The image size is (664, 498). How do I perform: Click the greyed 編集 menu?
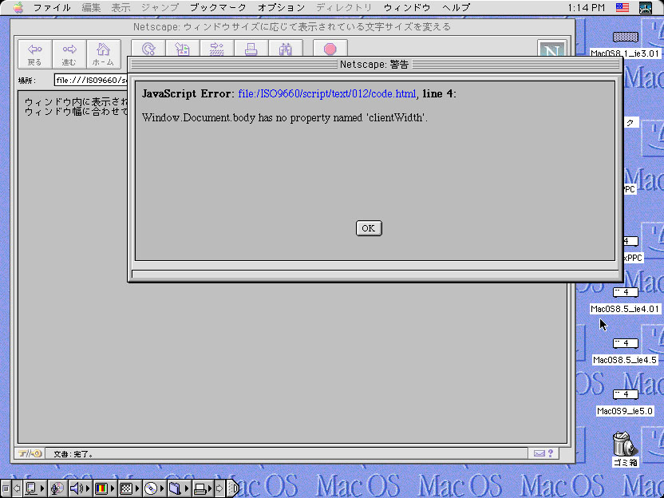coord(91,8)
